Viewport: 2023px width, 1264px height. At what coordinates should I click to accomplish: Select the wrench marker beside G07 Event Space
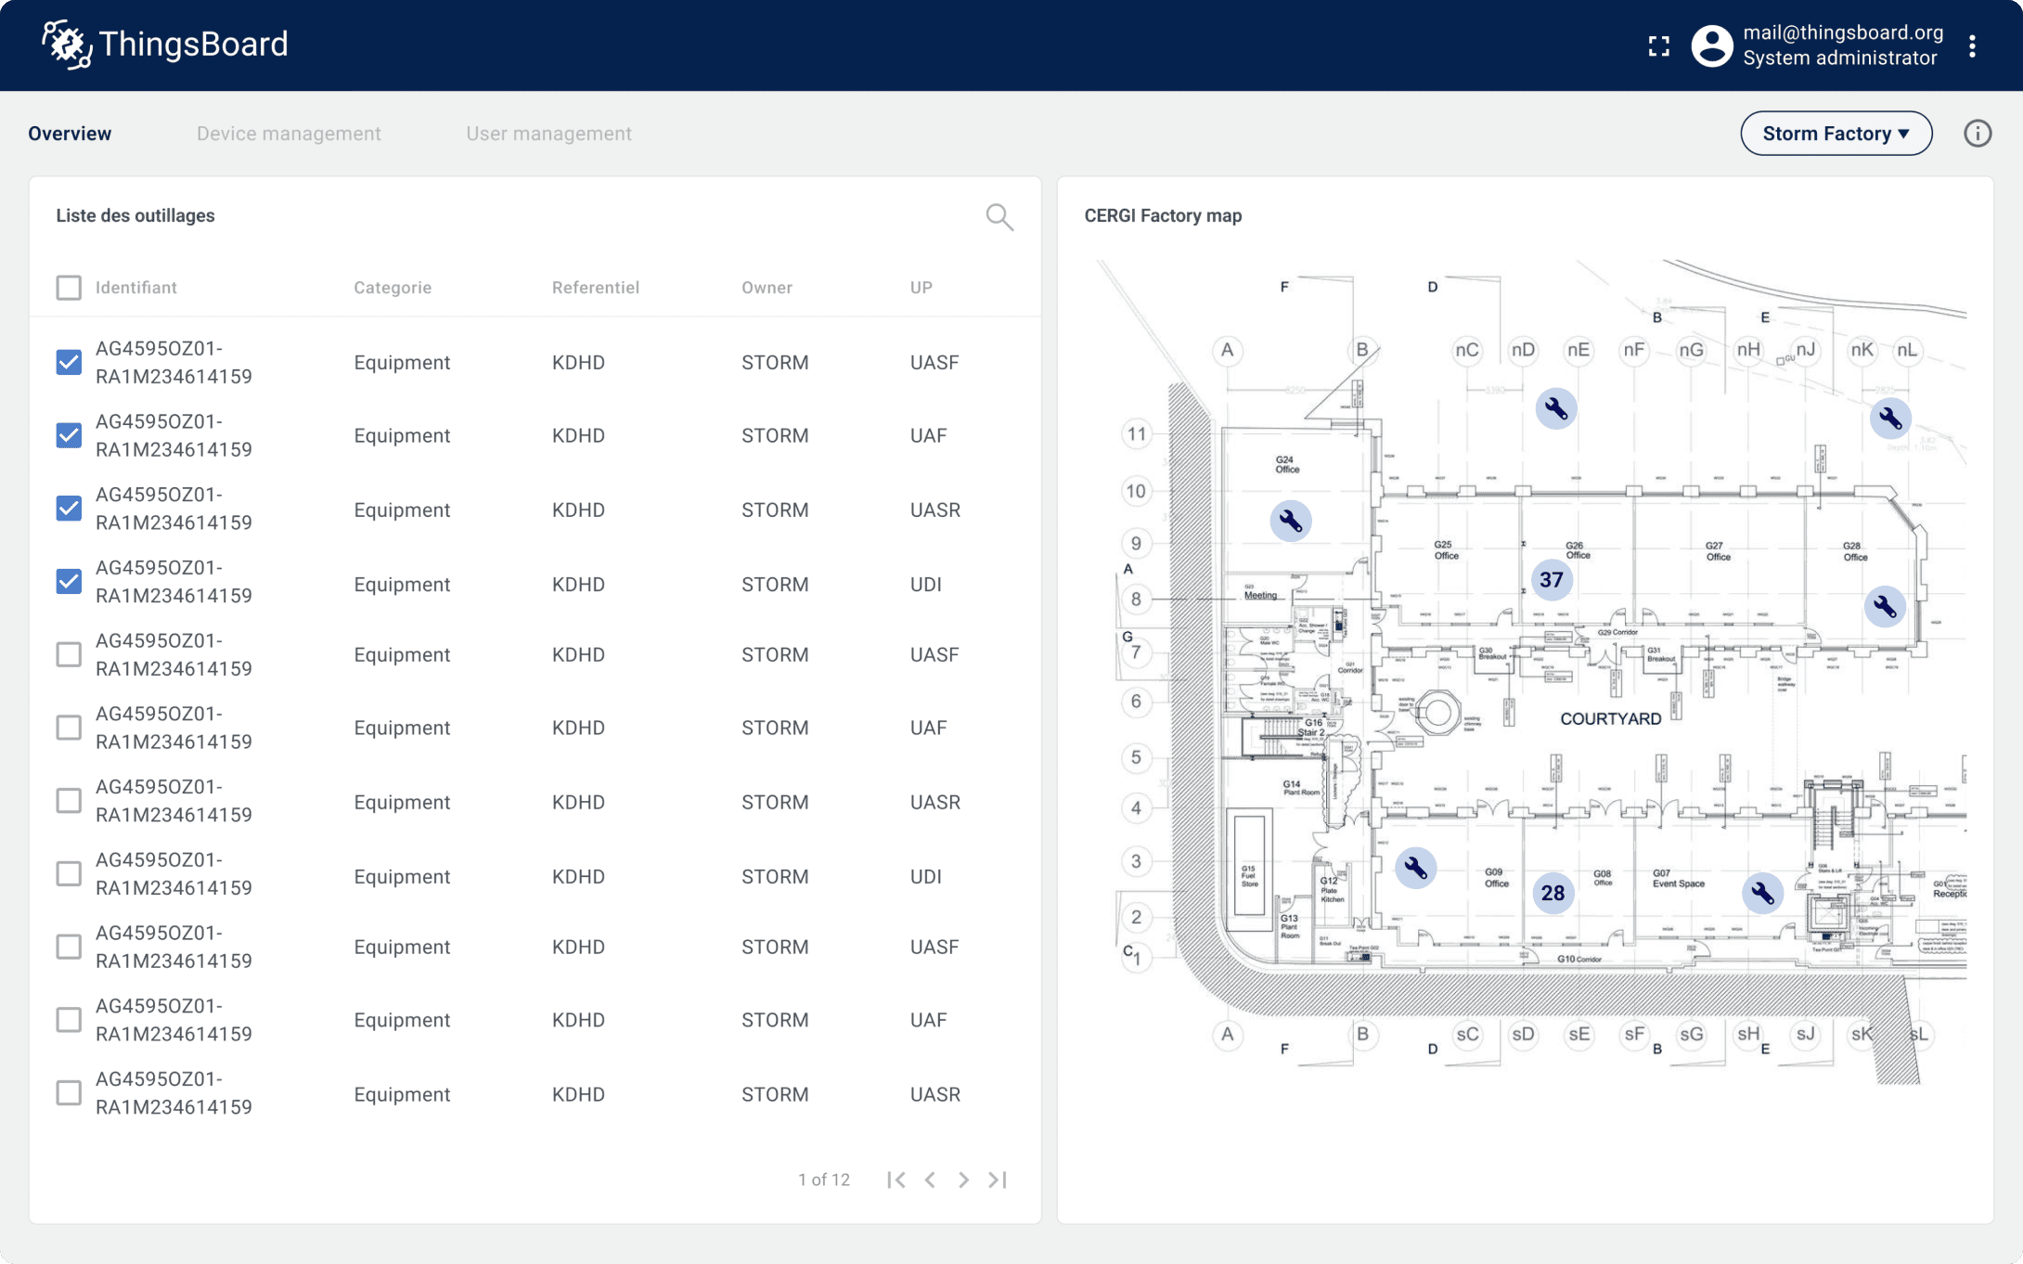tap(1761, 893)
